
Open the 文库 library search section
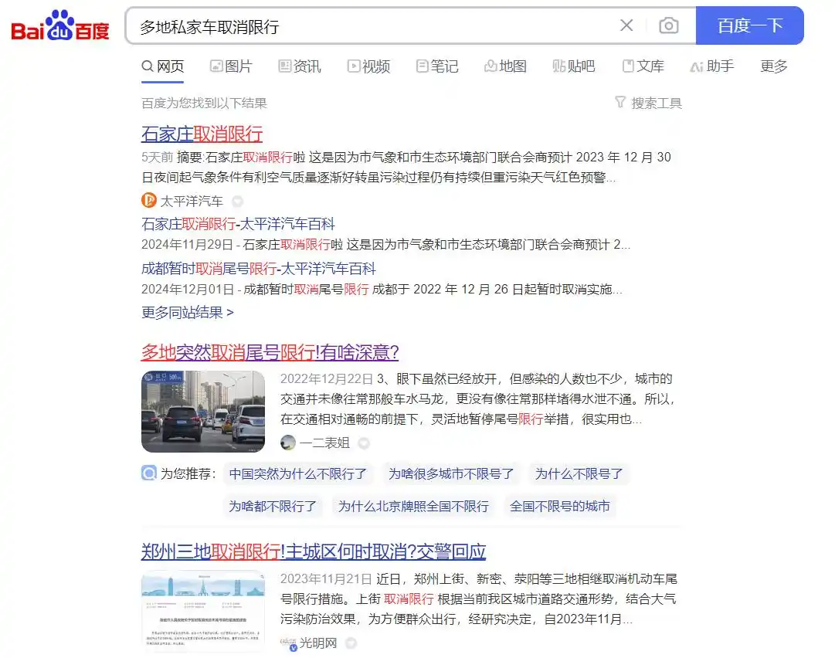[643, 66]
